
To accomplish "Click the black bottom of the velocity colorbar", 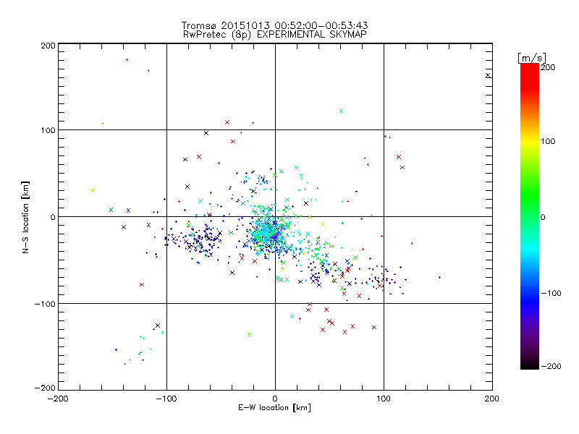I will 530,364.
